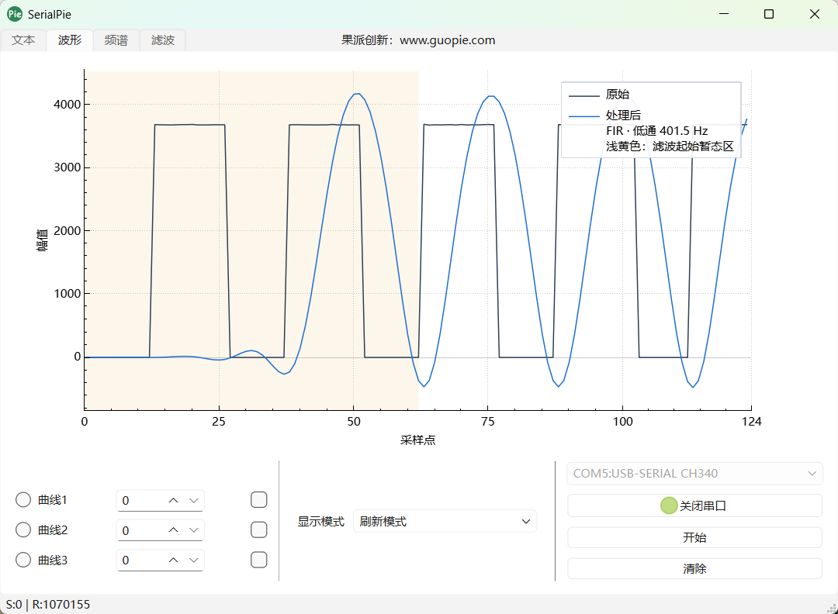
Task: Decrease the 曲线3 value with down arrow
Action: point(193,560)
